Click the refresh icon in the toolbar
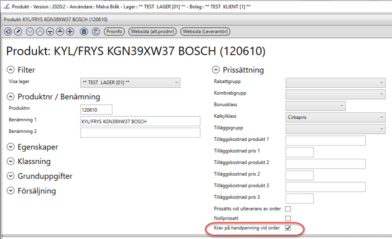392x239 pixels. 8,31
